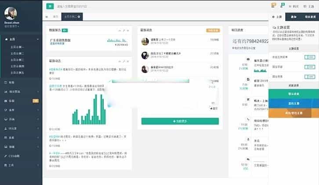The height and width of the screenshot is (185, 319).
Task: Click the green bar chart in 最新动态
Action: [x=89, y=109]
